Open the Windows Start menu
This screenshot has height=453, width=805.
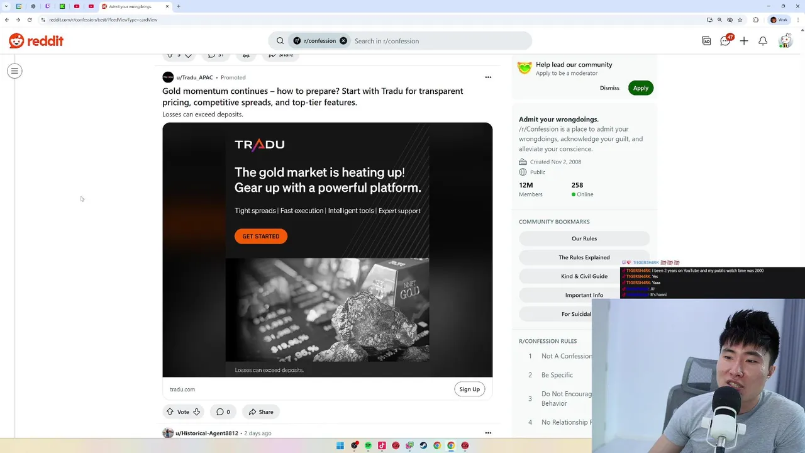tap(340, 445)
